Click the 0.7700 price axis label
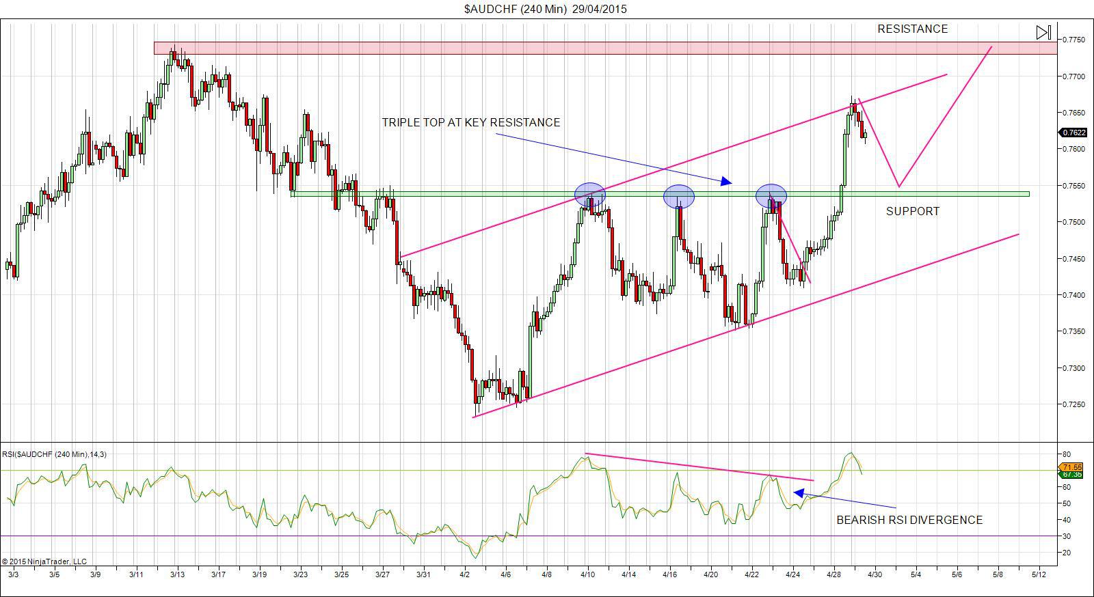The image size is (1094, 597). 1073,77
